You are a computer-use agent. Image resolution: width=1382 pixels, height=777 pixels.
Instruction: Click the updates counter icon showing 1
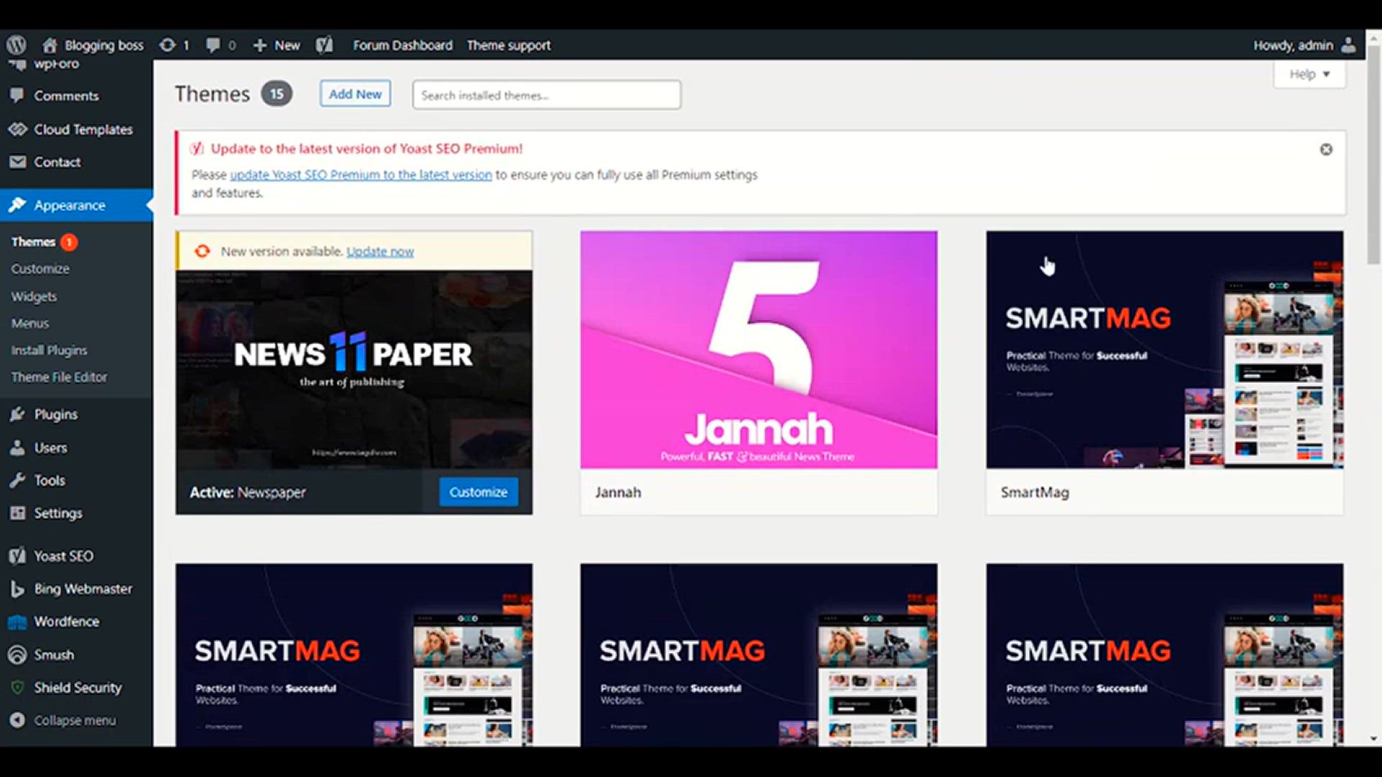[169, 45]
